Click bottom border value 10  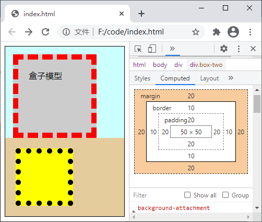click(191, 156)
